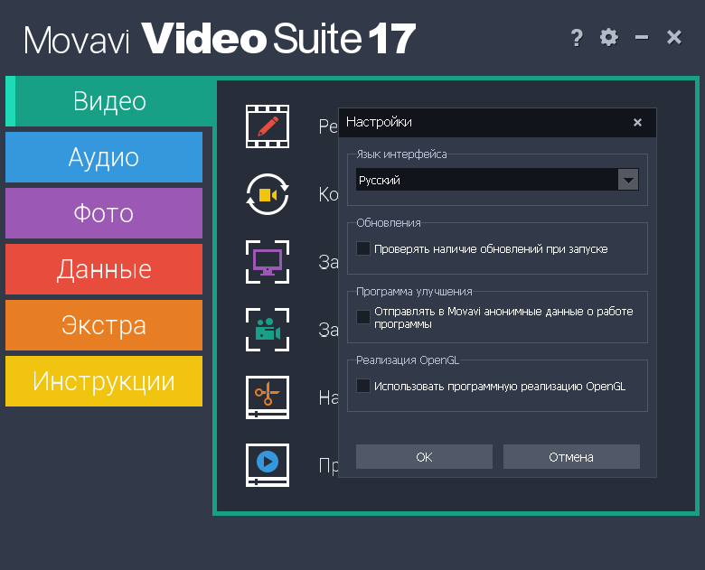Enable software OpenGL implementation checkbox
This screenshot has height=570, width=705.
pyautogui.click(x=363, y=386)
